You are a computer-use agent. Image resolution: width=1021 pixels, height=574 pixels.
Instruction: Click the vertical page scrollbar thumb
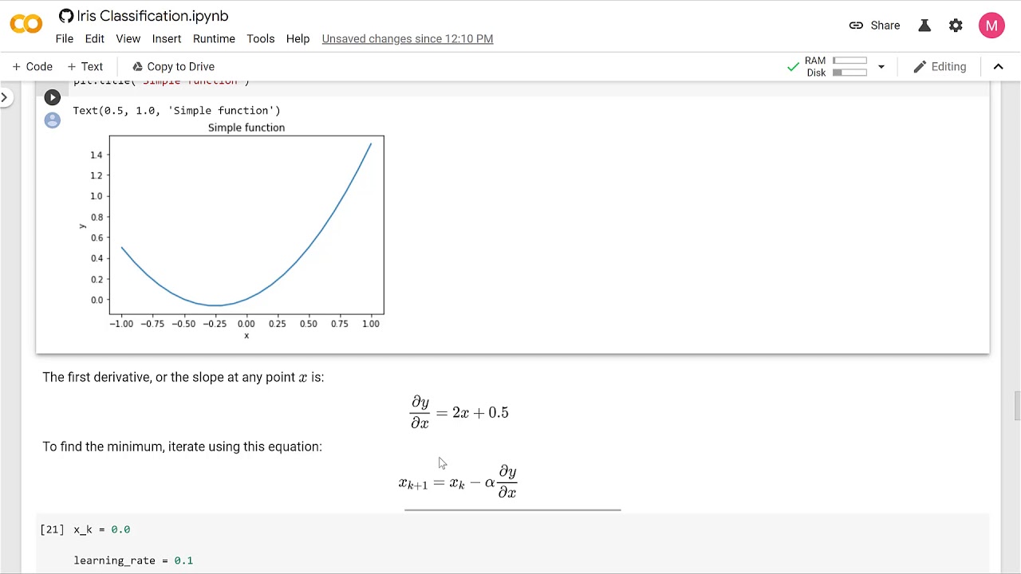point(1017,405)
